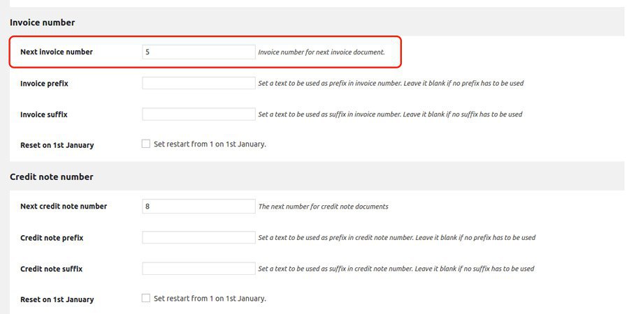Tick credit note Reset on 1st January checkbox
629x314 pixels.
point(146,298)
